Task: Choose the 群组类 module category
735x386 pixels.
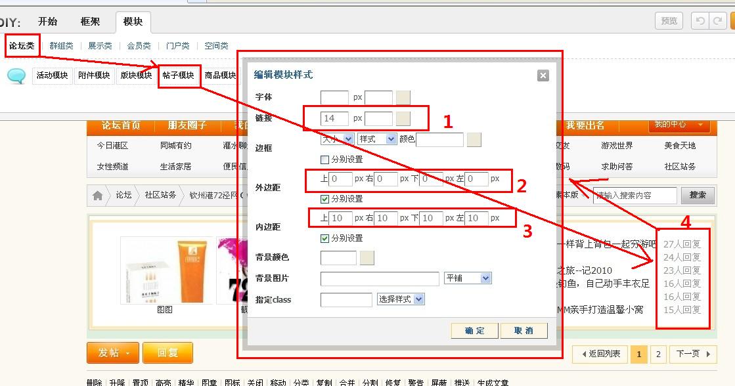Action: pos(61,46)
